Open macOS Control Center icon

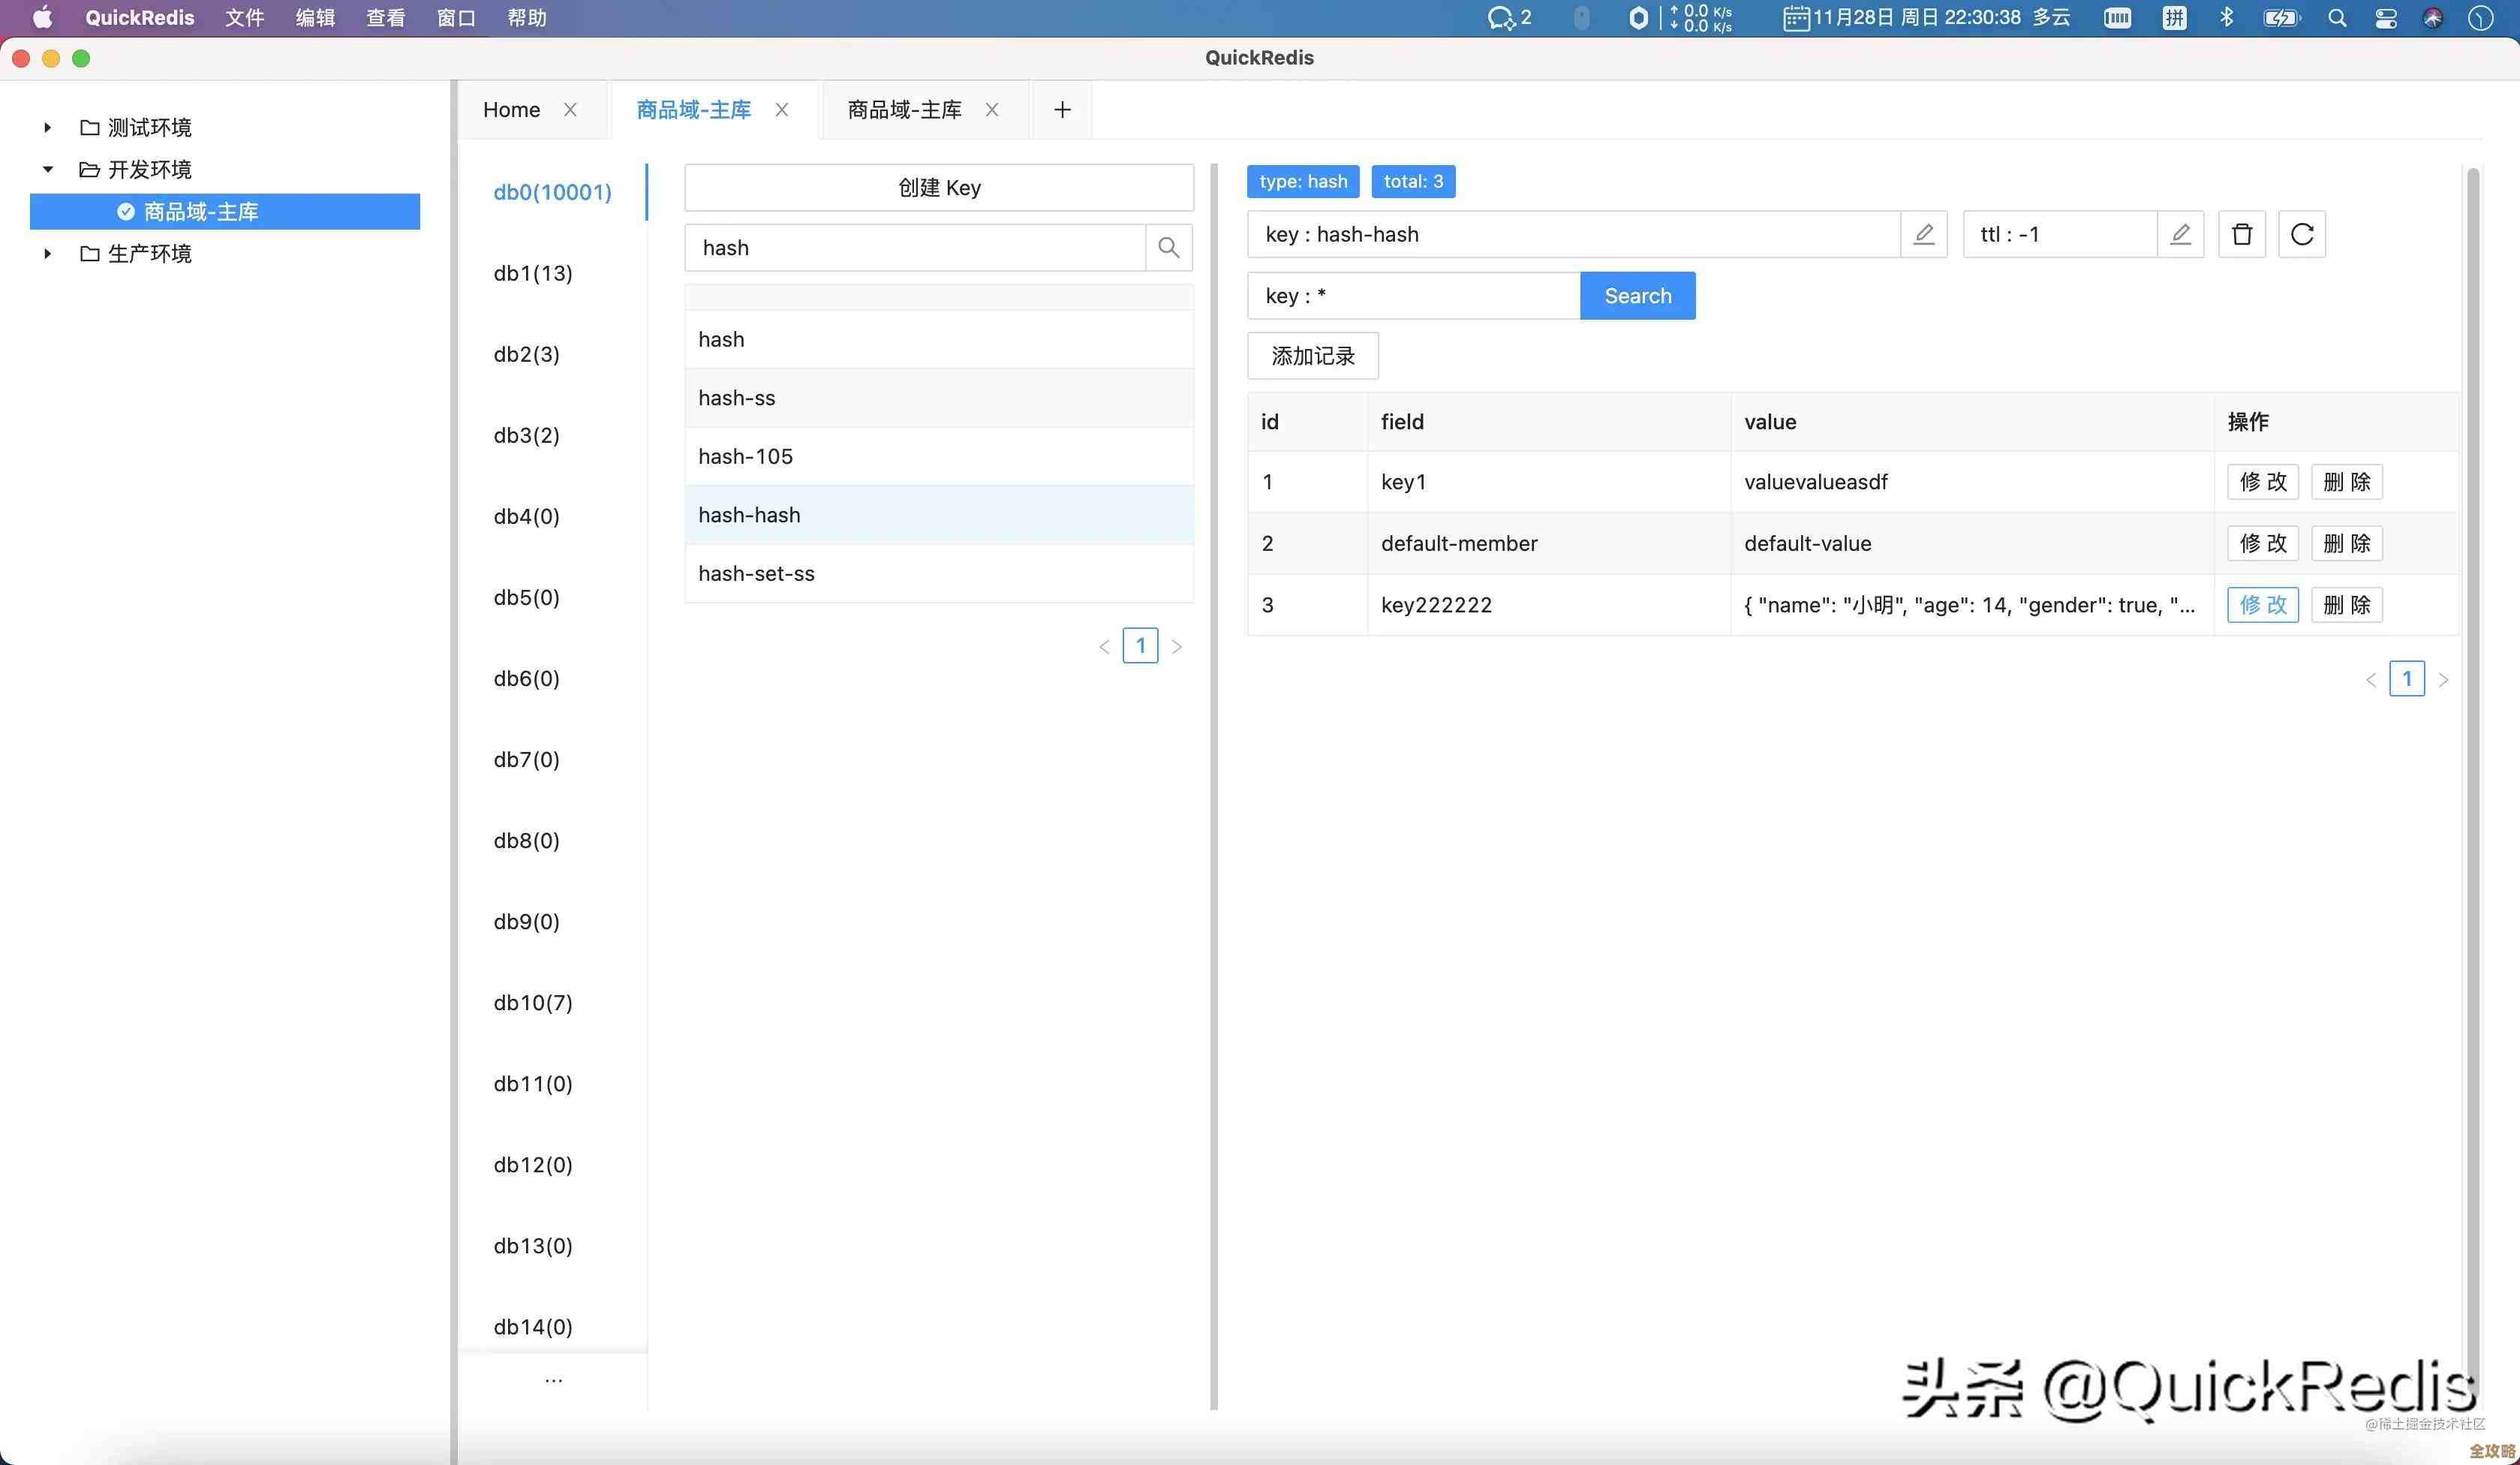2386,18
